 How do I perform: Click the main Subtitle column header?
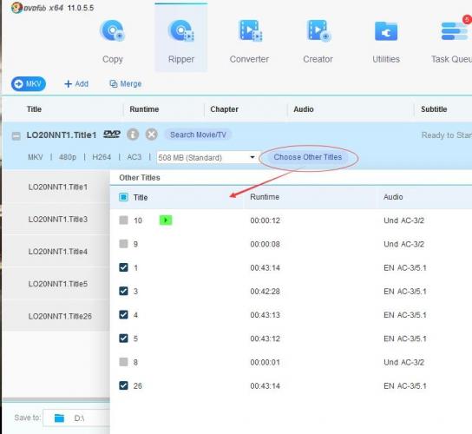tap(434, 109)
